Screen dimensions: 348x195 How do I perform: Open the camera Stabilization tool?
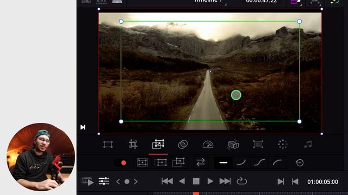pyautogui.click(x=233, y=145)
